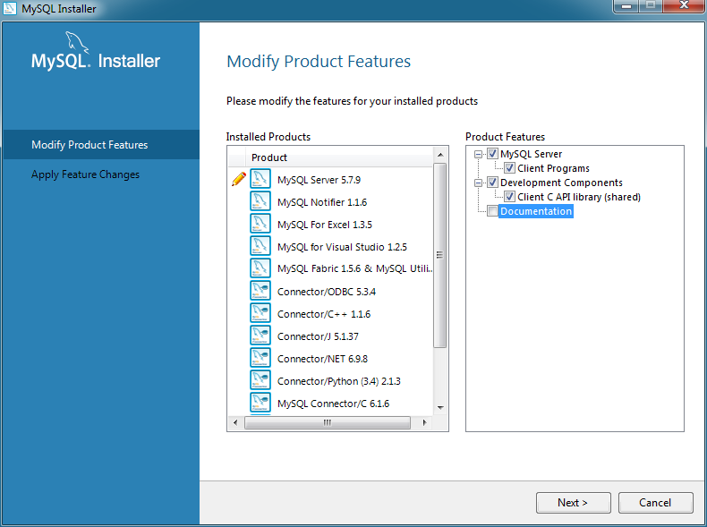Collapse the MySQL Server tree node
The width and height of the screenshot is (707, 527).
pos(478,155)
